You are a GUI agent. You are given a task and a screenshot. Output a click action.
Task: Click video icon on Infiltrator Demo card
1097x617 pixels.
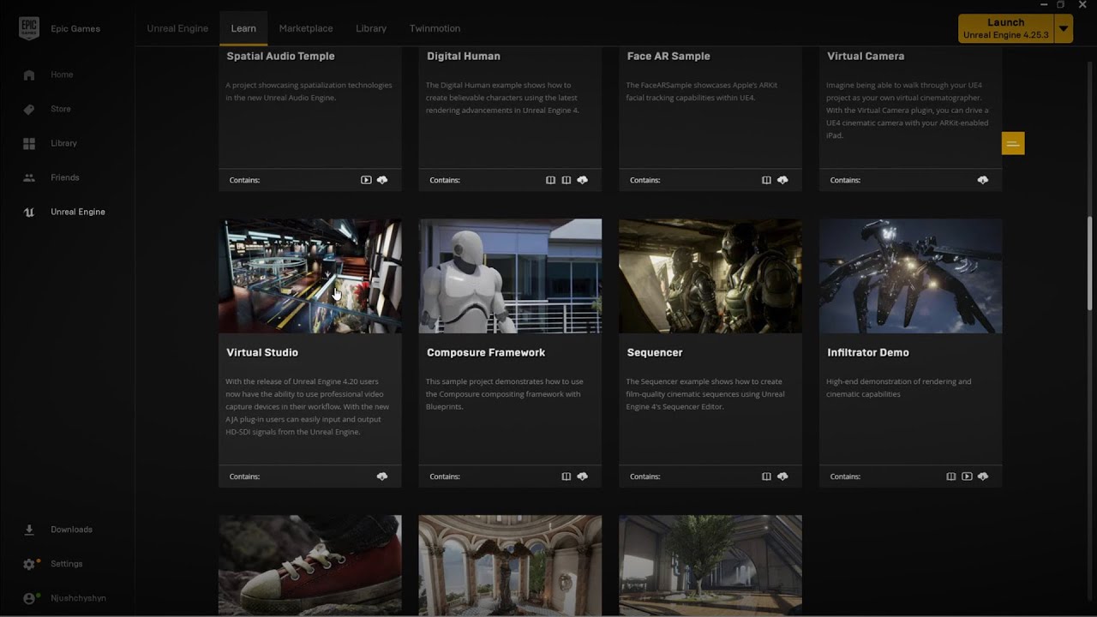967,476
